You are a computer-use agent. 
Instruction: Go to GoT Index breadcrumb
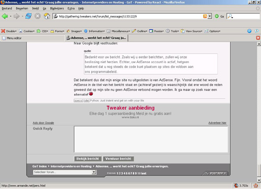40,167
